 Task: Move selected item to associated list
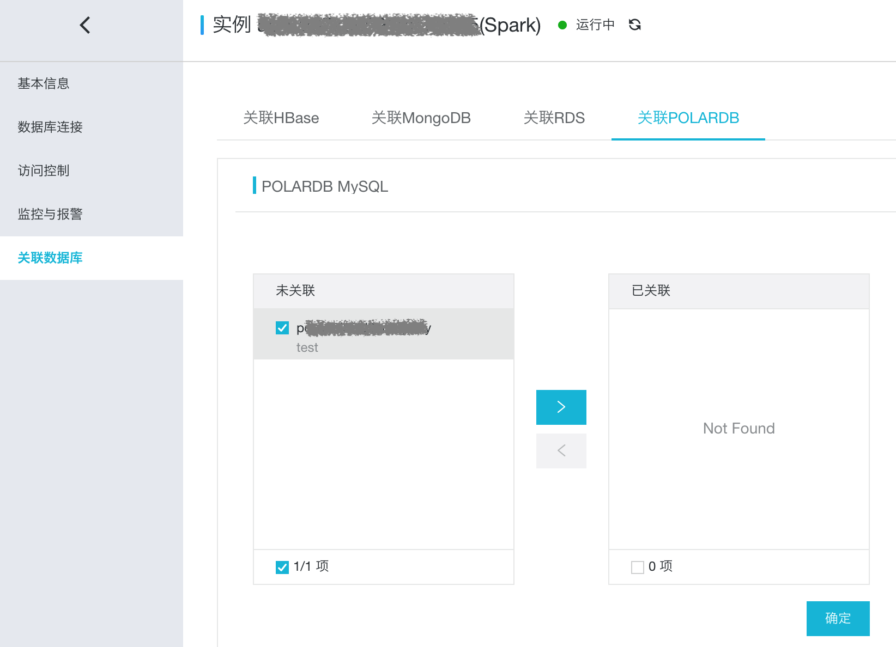coord(561,407)
